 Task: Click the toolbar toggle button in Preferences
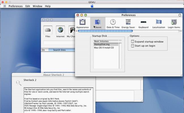[x=180, y=15]
